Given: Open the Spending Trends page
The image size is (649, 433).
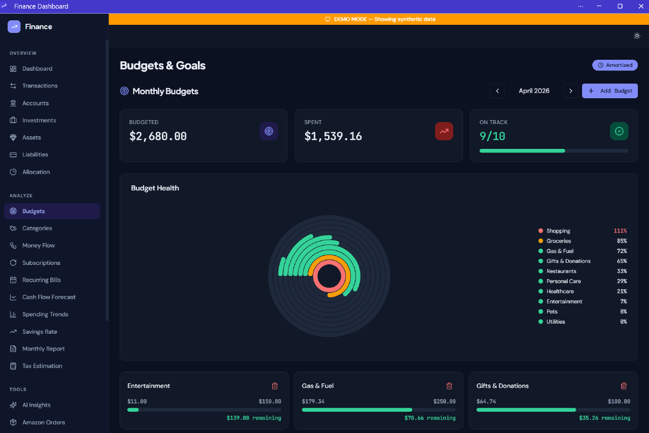Looking at the screenshot, I should click(x=45, y=314).
